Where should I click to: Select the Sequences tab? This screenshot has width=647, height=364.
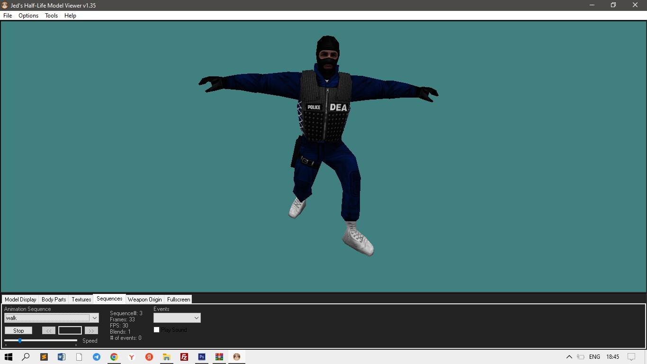109,299
